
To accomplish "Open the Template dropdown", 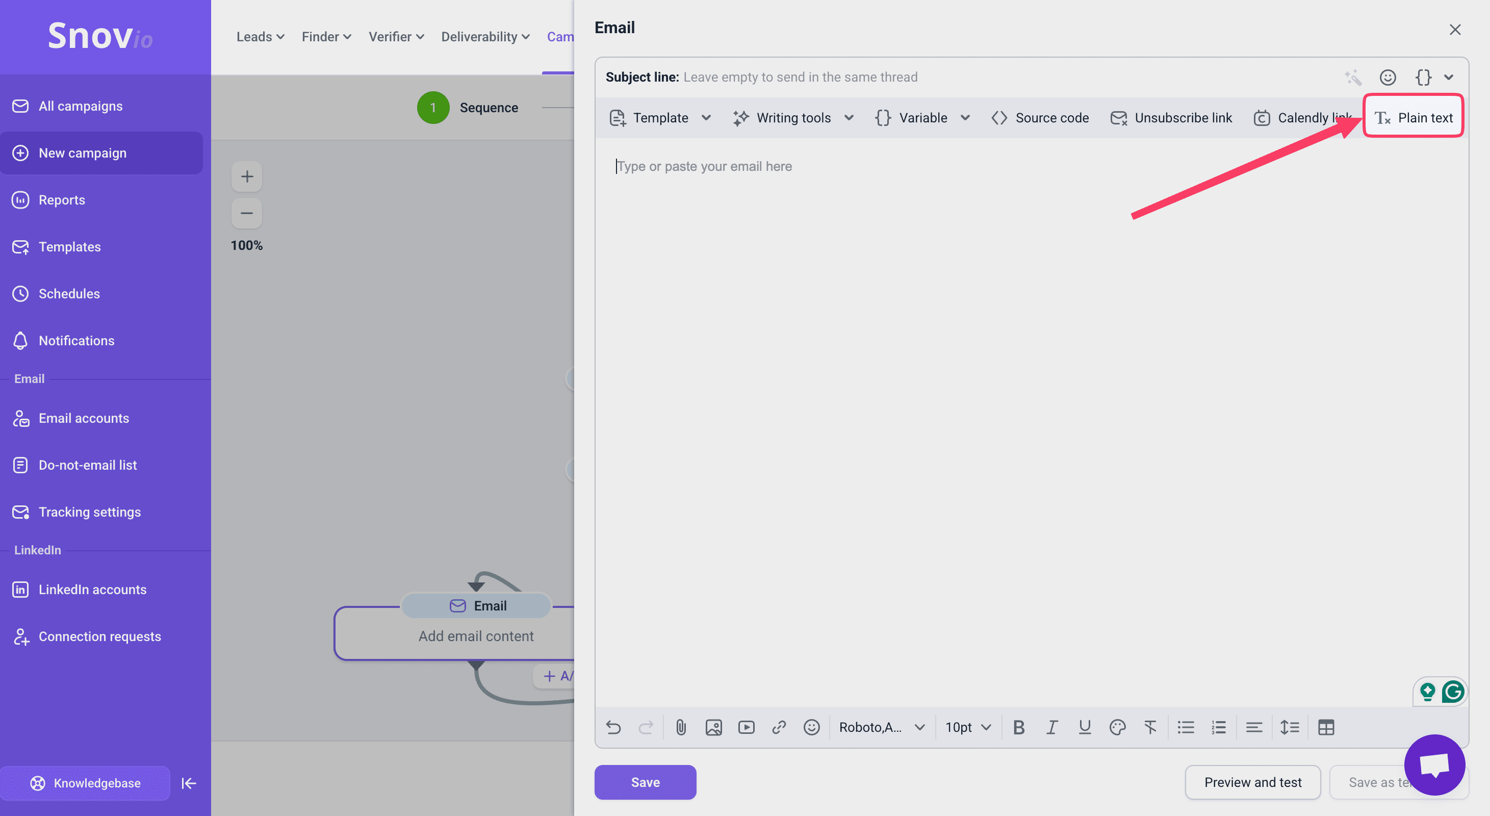I will (660, 118).
